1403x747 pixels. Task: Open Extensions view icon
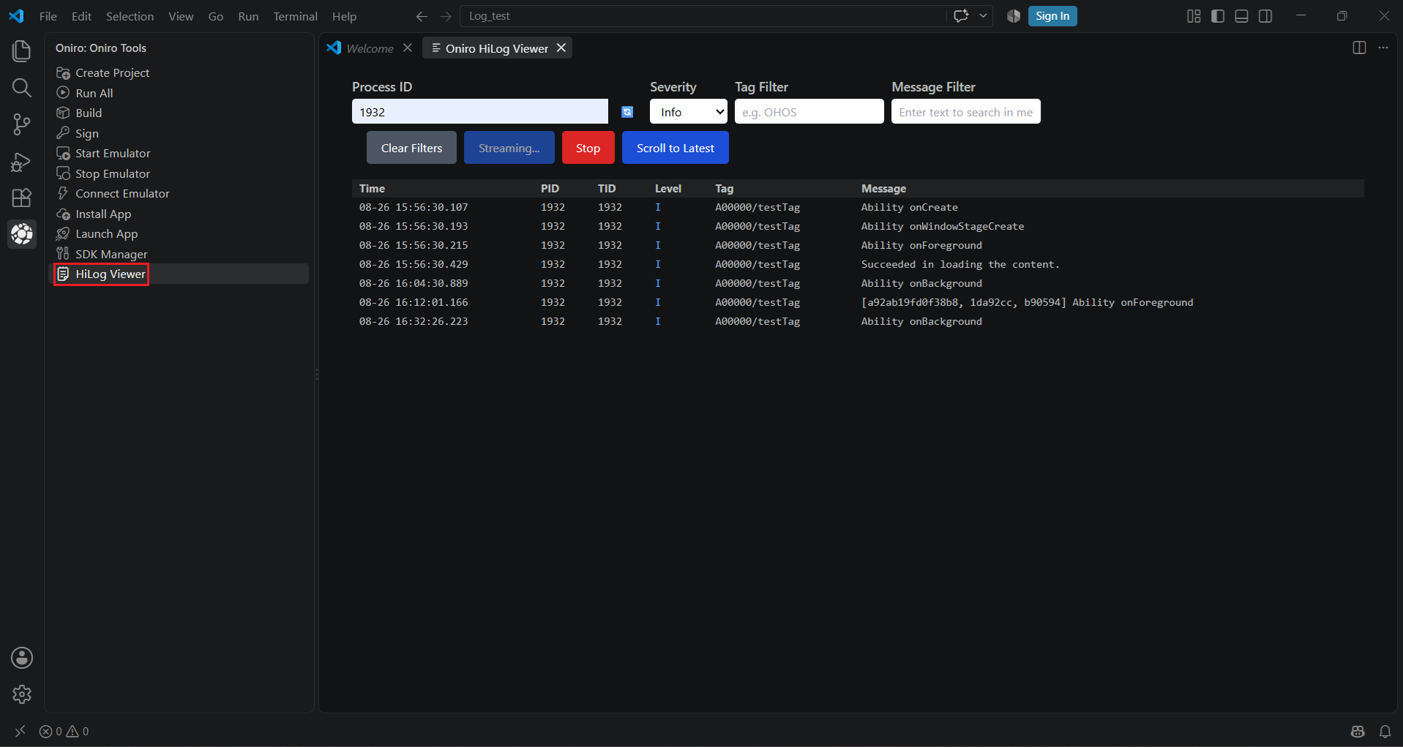22,198
